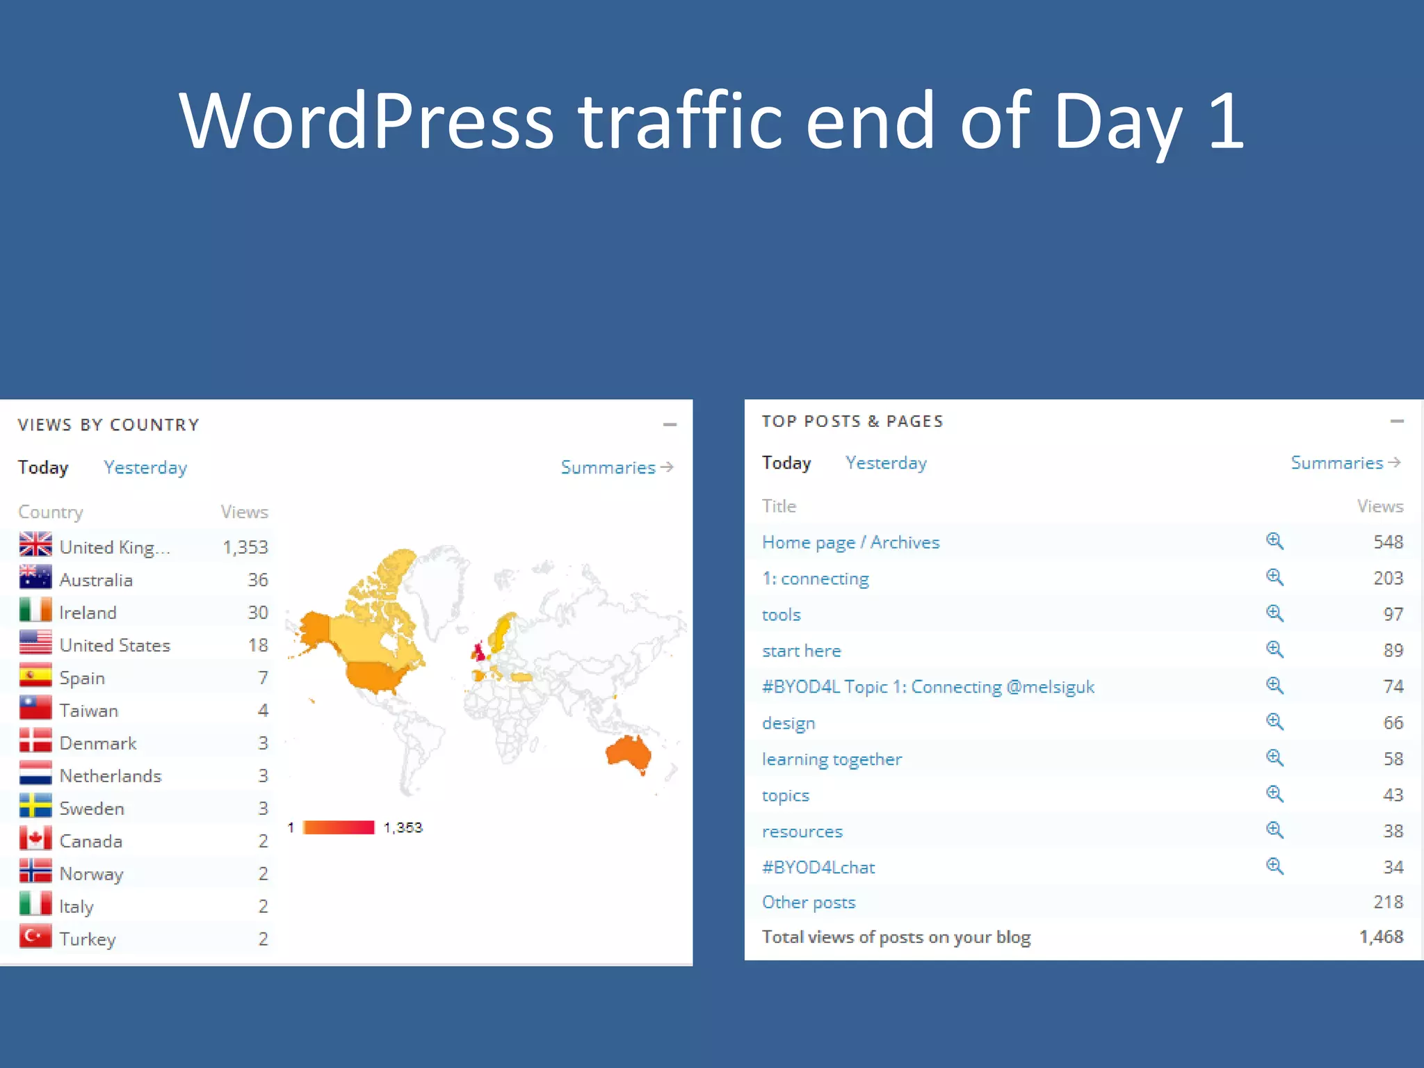Screen dimensions: 1424x1068
Task: Click the magnifier icon next to #BYOD4Lchat
Action: [1275, 866]
